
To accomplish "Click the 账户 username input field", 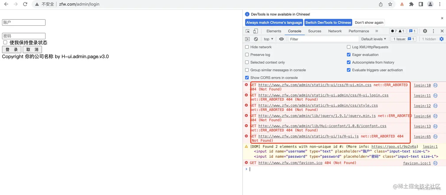I will tap(24, 22).
